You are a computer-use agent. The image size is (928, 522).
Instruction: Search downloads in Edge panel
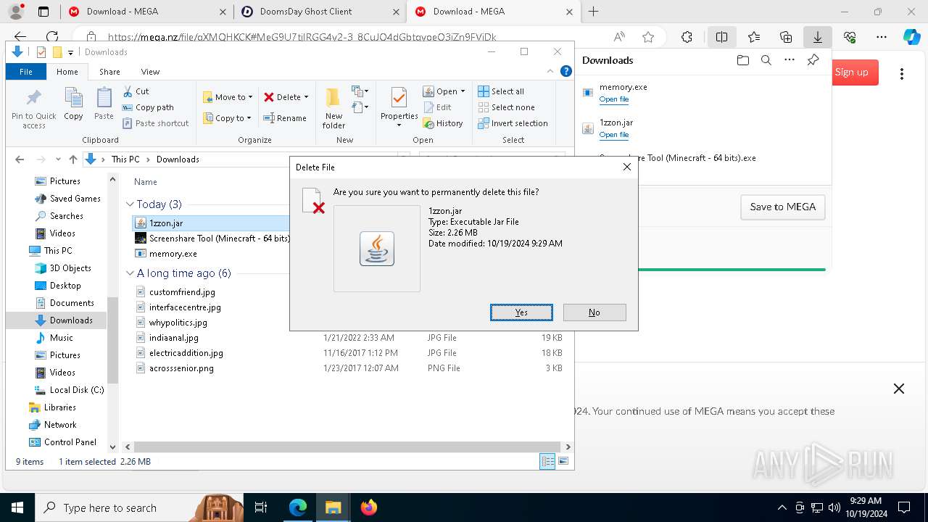point(766,60)
